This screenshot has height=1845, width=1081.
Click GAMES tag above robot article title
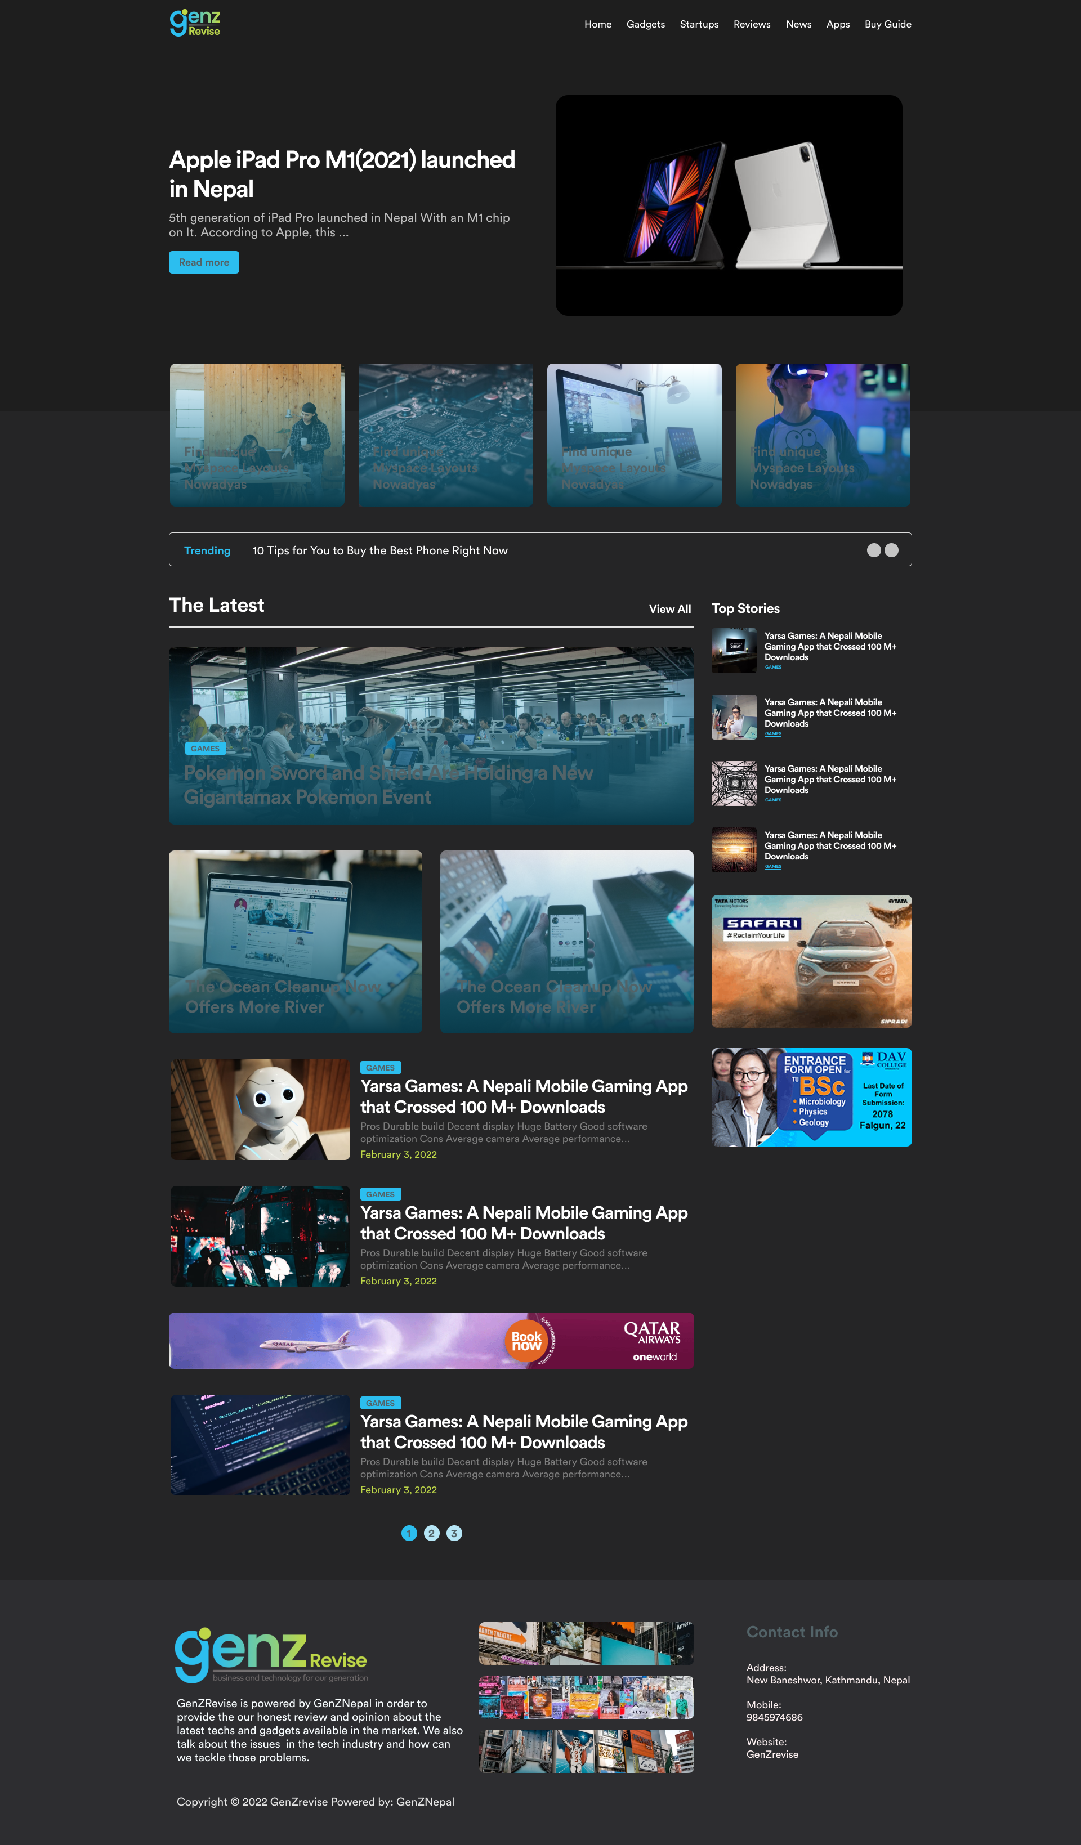(380, 1068)
